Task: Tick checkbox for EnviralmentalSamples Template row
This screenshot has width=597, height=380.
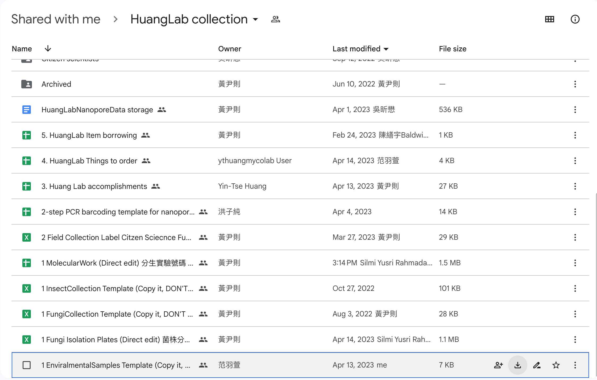Action: (x=27, y=365)
